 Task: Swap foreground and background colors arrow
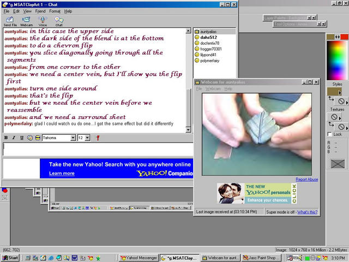[x=338, y=37]
